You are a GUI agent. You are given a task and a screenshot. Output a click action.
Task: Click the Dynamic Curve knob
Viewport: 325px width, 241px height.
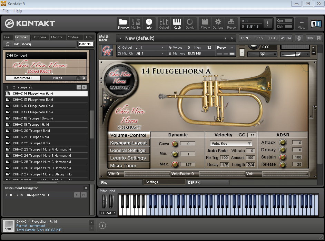tap(175, 144)
